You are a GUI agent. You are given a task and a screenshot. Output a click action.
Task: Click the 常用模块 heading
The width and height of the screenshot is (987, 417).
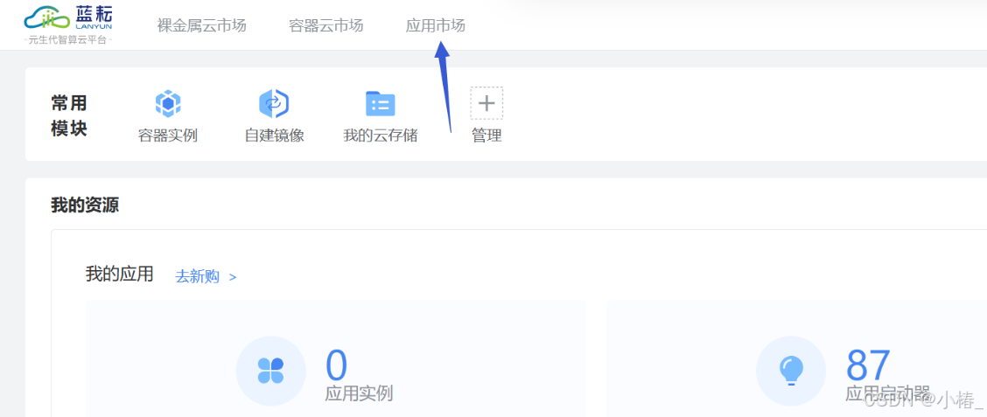point(69,115)
